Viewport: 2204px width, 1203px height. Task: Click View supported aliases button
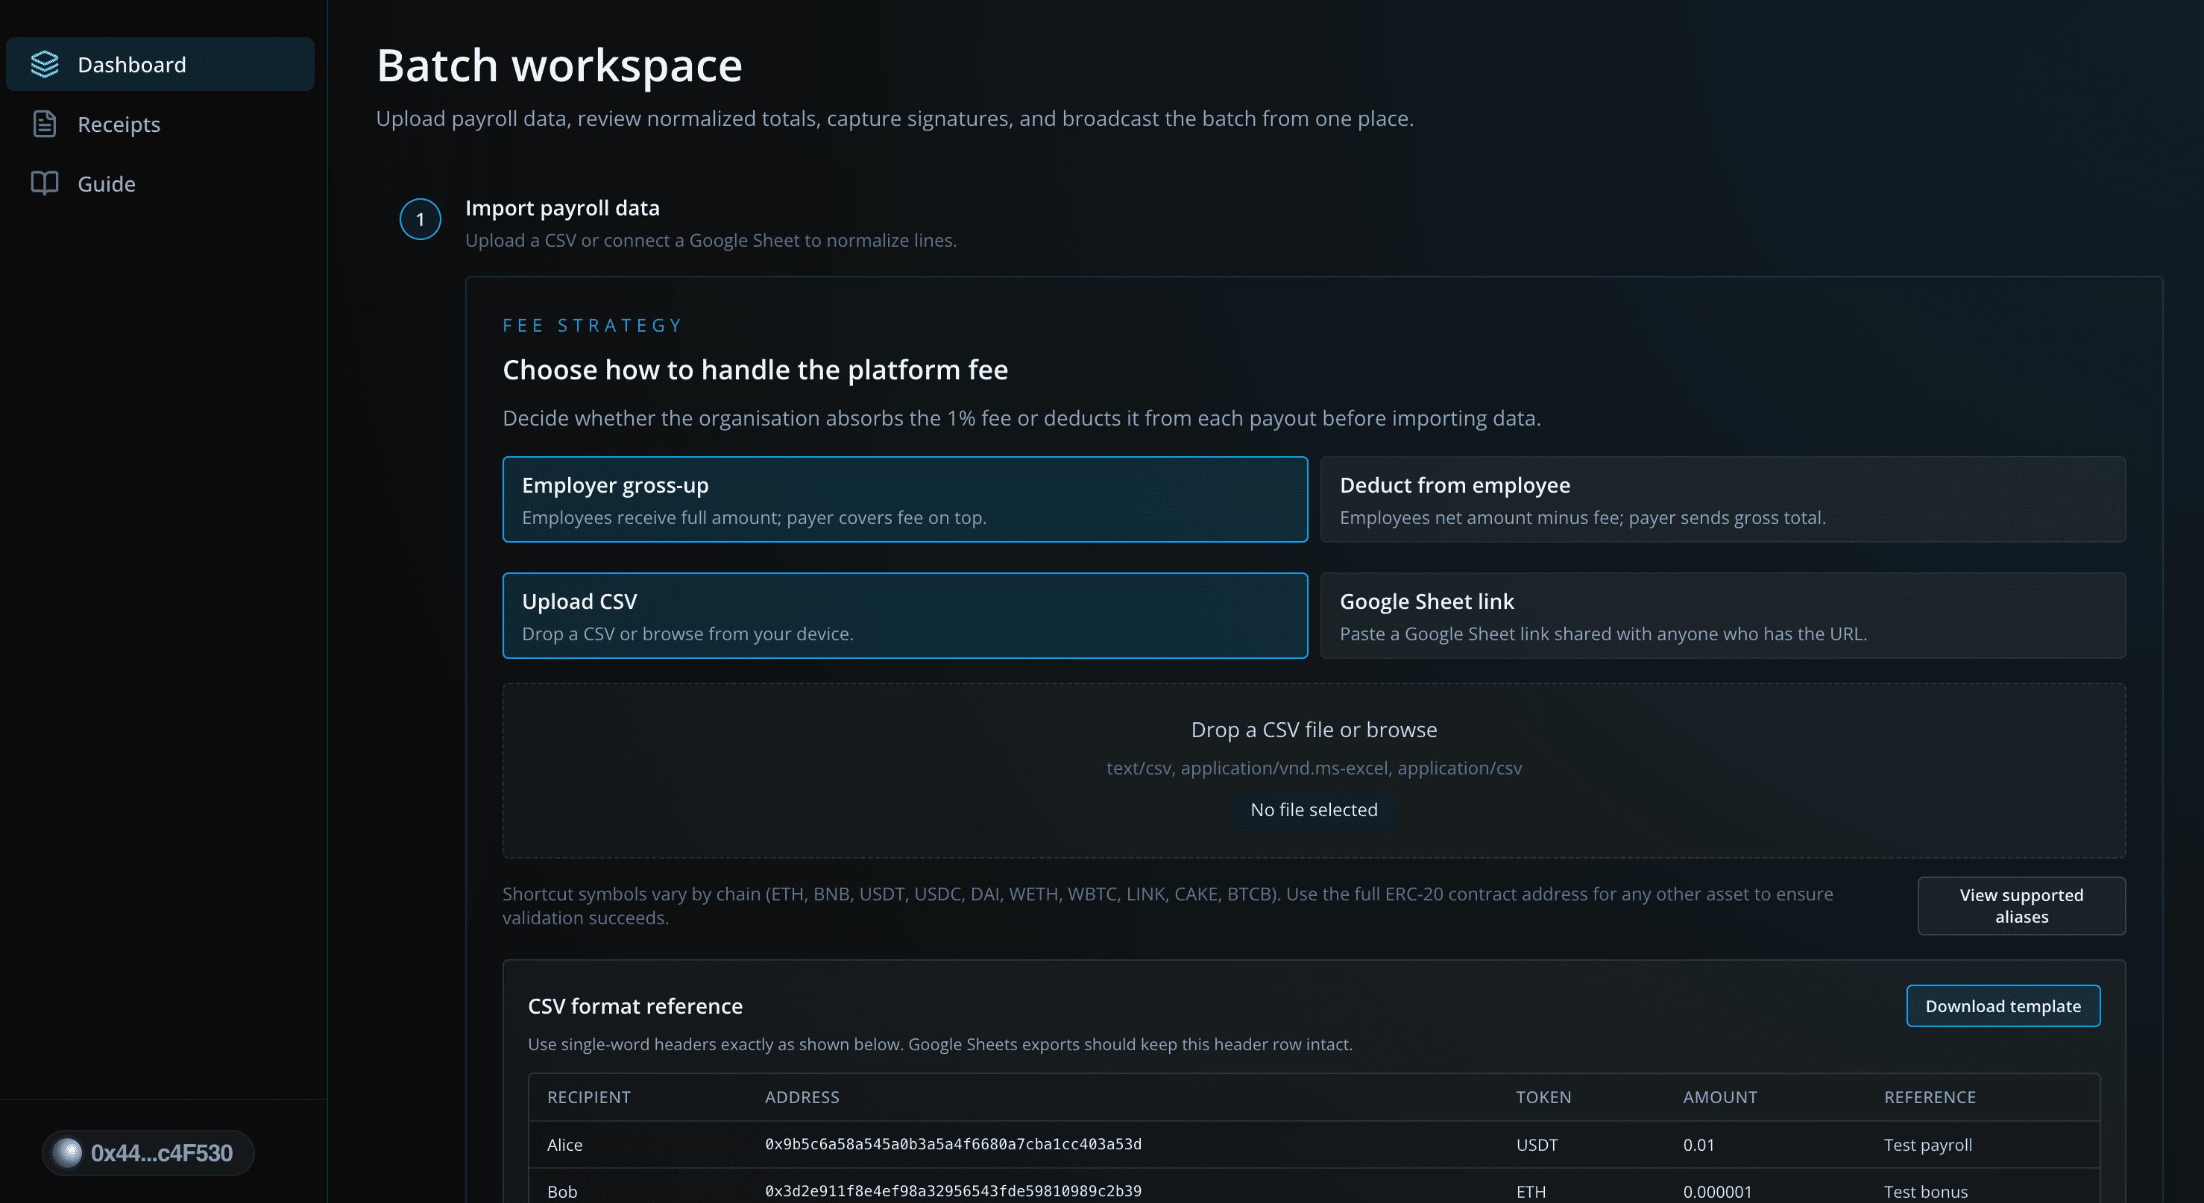[2021, 906]
